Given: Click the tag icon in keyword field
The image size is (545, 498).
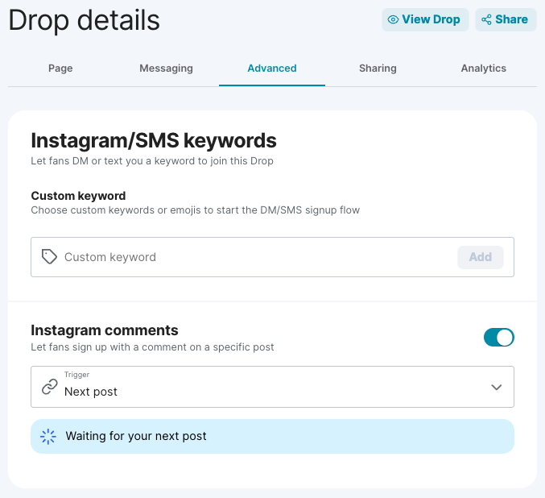Looking at the screenshot, I should point(49,257).
